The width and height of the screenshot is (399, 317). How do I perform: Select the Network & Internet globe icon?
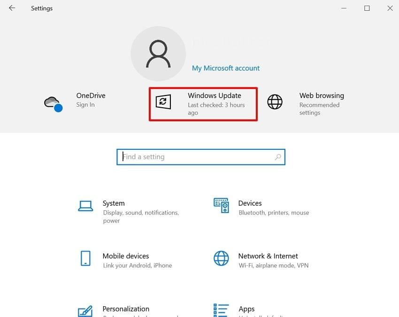tap(221, 258)
